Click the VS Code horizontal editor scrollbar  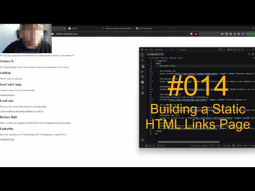[188, 142]
